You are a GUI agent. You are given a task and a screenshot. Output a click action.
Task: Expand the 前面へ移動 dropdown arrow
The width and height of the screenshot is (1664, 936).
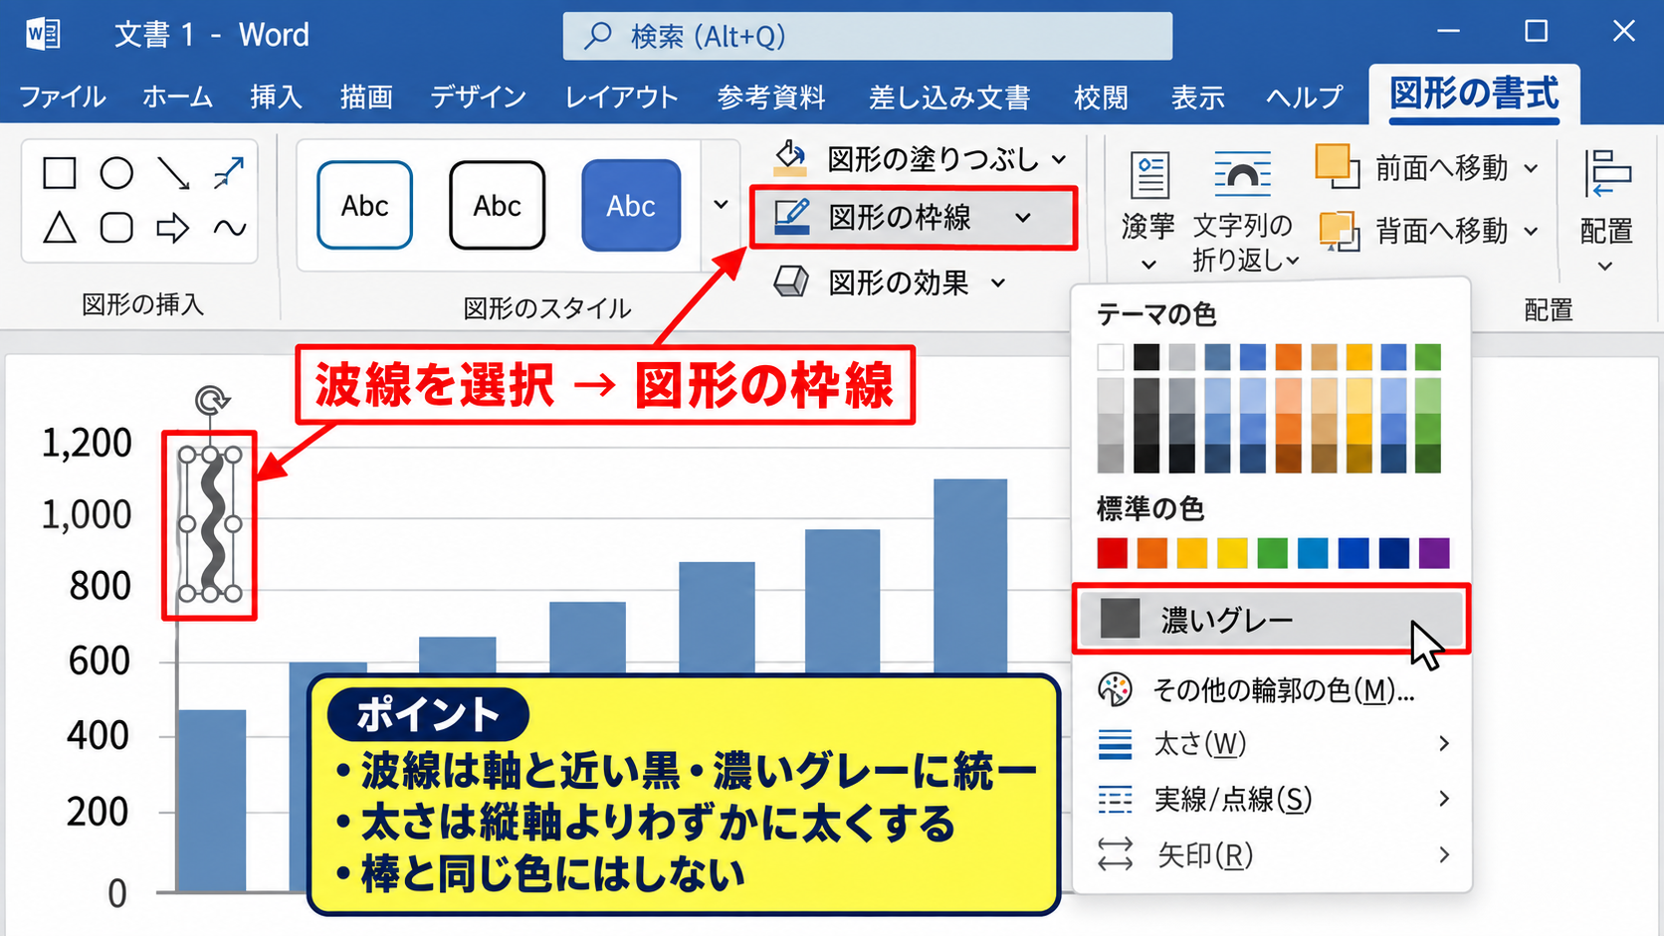1532,168
